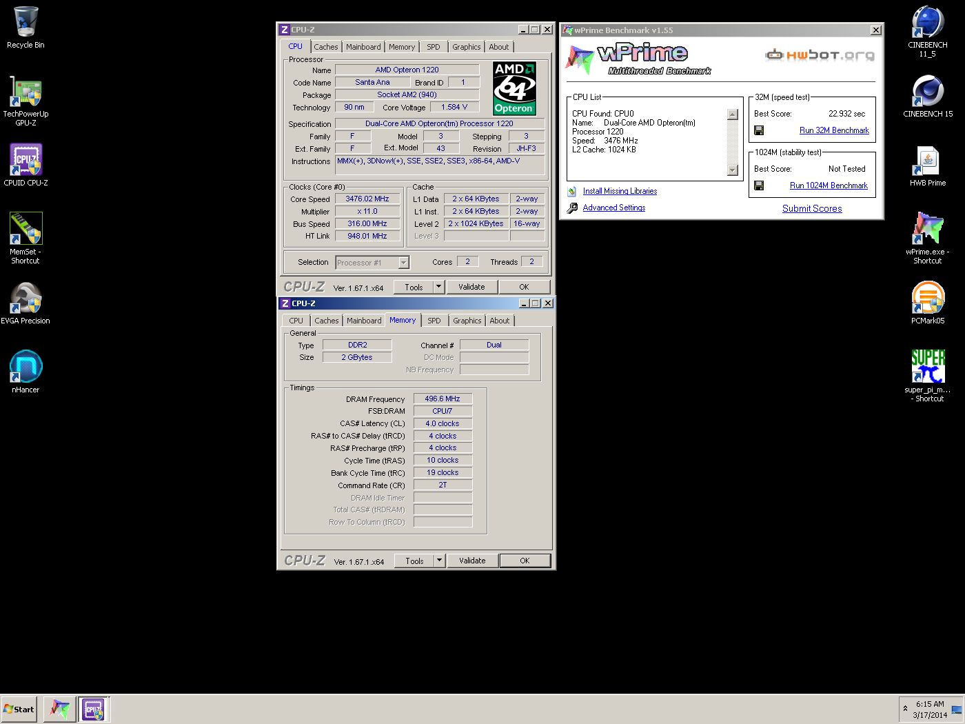Open SPD tab in upper CPU-Z window
Viewport: 965px width, 724px height.
(434, 47)
